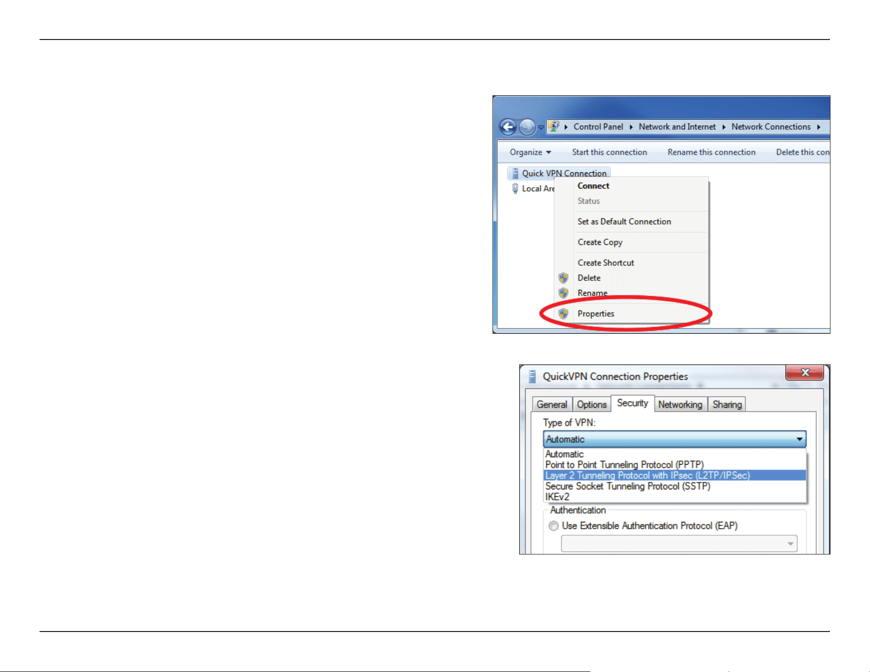Viewport: 870px width, 672px height.
Task: Click the shield icon beside Properties
Action: (563, 314)
